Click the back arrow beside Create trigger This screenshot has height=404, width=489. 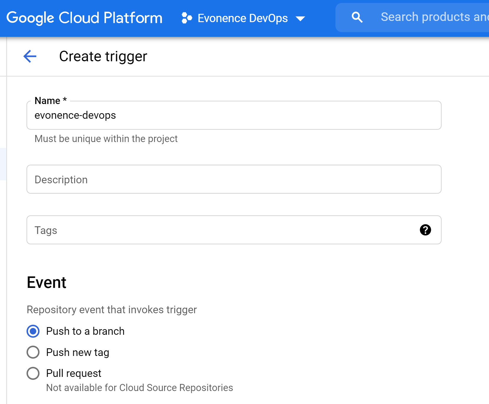coord(30,56)
